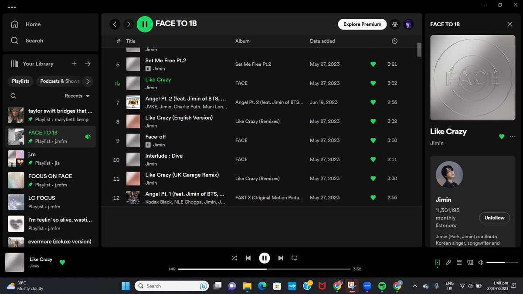Image resolution: width=523 pixels, height=294 pixels.
Task: Open Set Me Free Pt.2 album link
Action: pyautogui.click(x=253, y=64)
